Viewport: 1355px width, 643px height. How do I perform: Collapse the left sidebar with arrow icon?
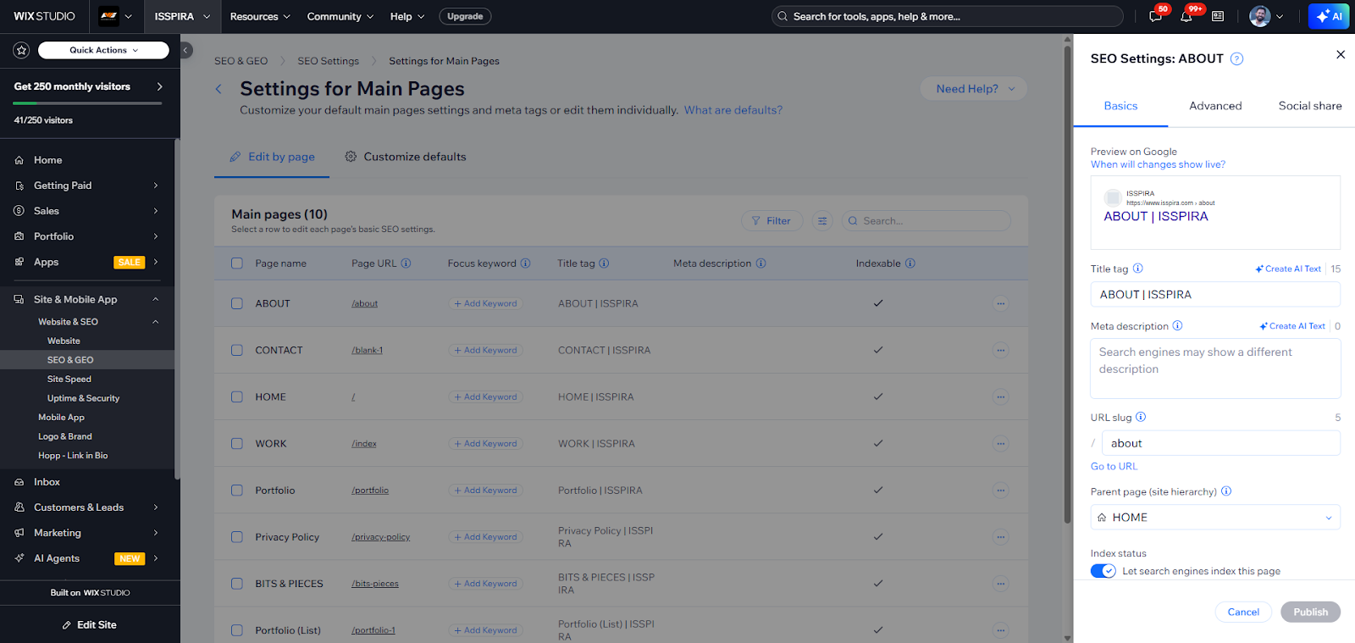(x=186, y=51)
